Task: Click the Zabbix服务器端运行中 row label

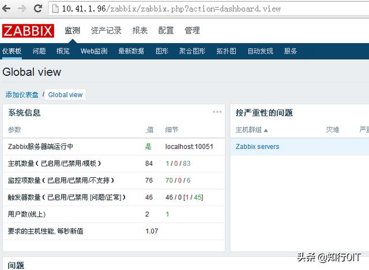Action: click(x=40, y=147)
